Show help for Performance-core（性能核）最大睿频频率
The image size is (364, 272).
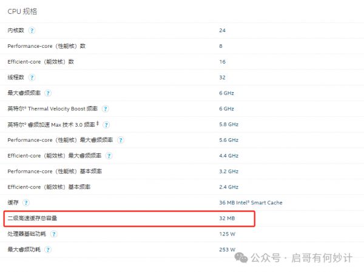pos(121,140)
